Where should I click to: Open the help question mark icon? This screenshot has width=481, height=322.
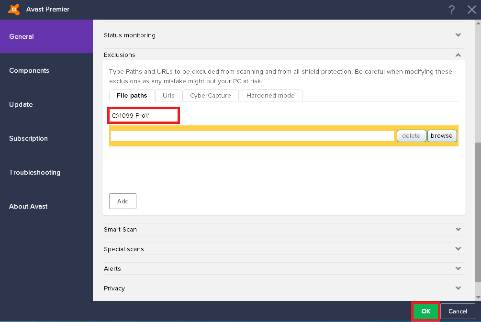(451, 10)
